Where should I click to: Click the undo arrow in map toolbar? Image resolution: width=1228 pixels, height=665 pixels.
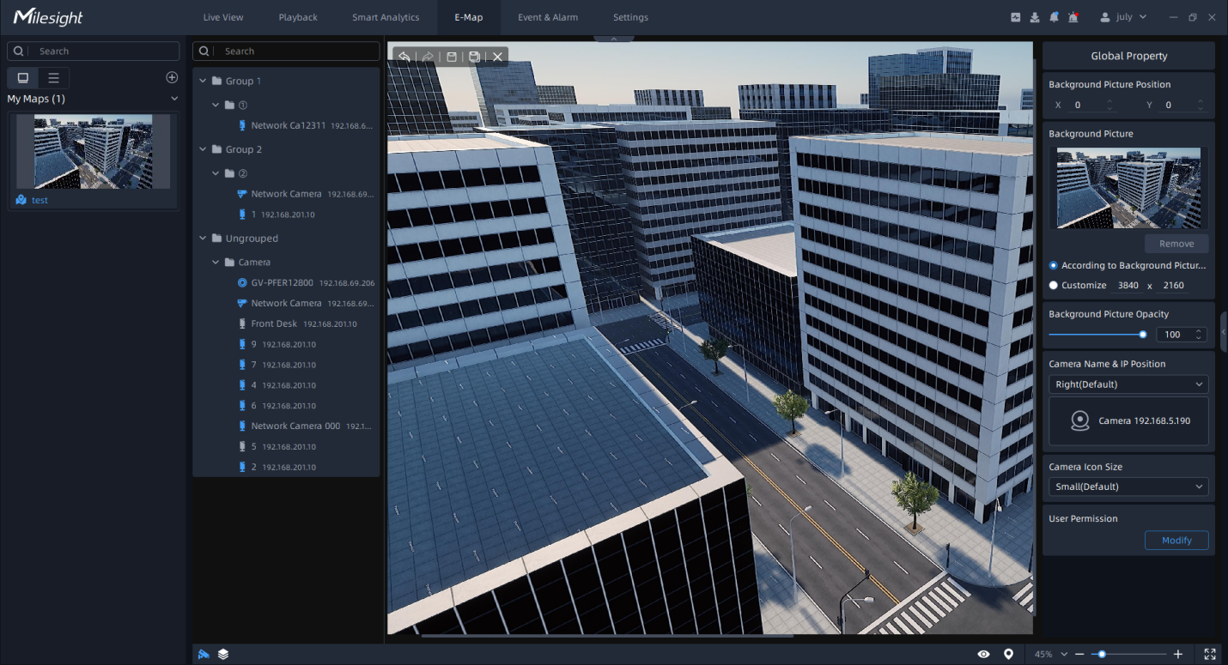click(404, 57)
